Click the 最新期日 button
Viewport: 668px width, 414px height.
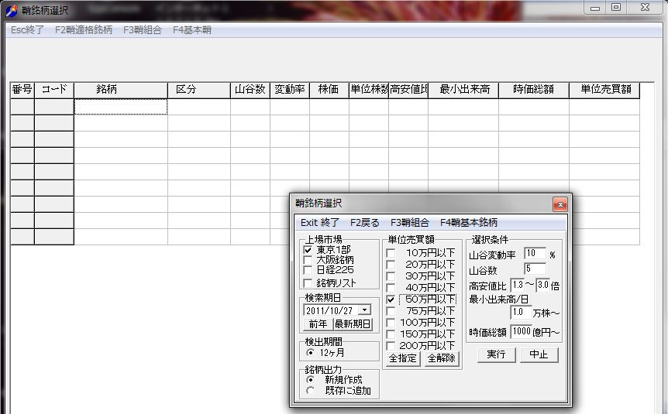click(353, 324)
